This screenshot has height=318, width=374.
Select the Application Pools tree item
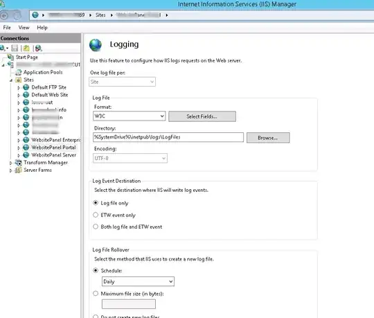[x=43, y=72]
